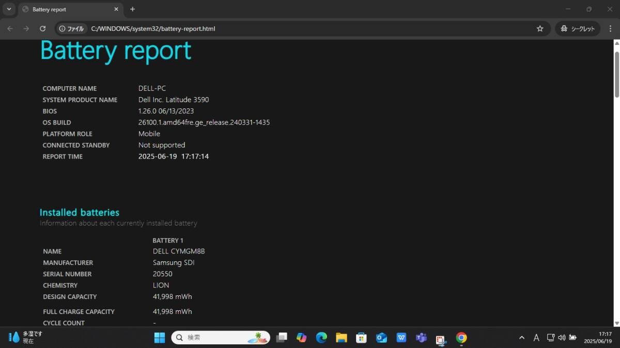The height and width of the screenshot is (348, 620).
Task: Click the scrollbar up arrow
Action: (616, 44)
